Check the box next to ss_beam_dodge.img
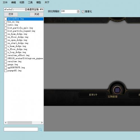140x140 pixels. click(6, 34)
